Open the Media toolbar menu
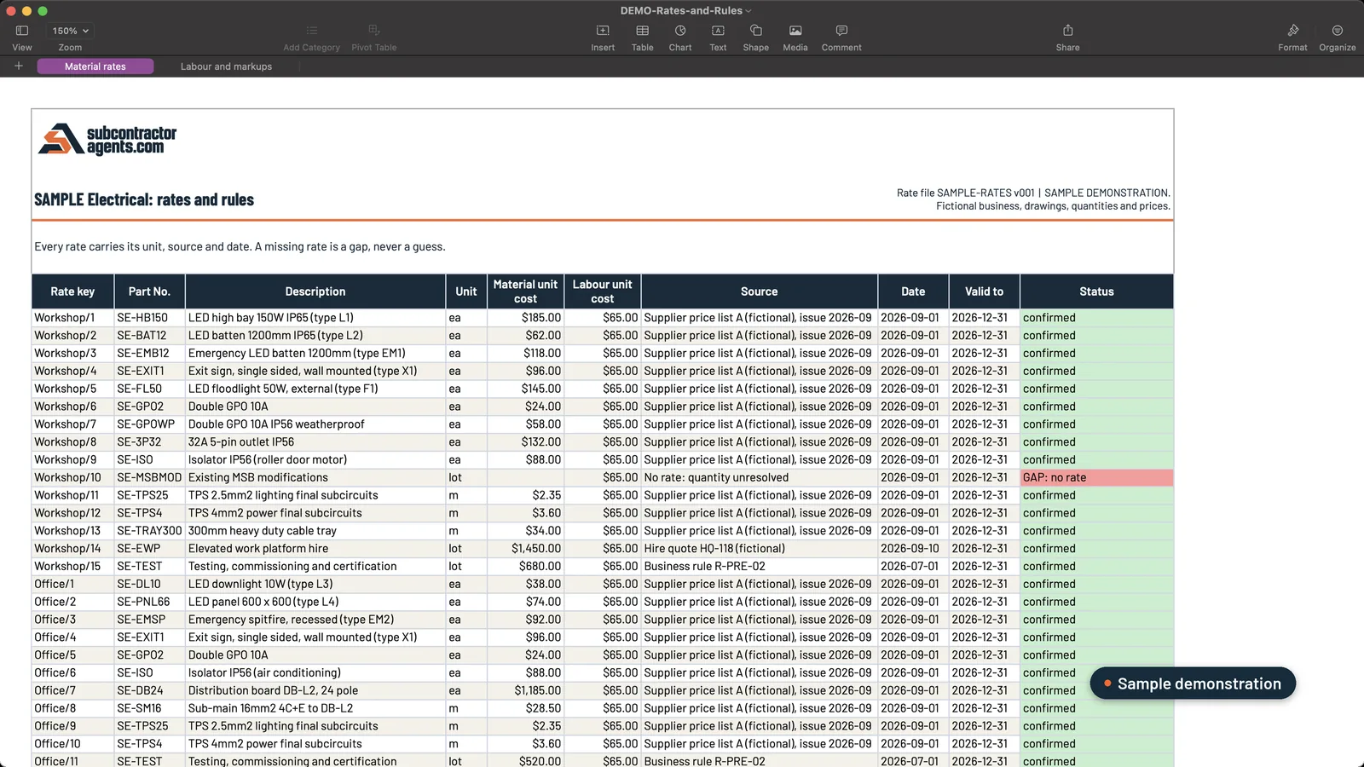This screenshot has width=1364, height=767. [795, 31]
